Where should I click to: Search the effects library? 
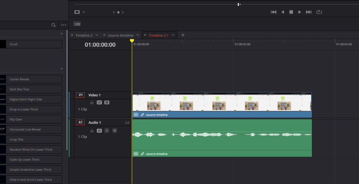tap(54, 25)
